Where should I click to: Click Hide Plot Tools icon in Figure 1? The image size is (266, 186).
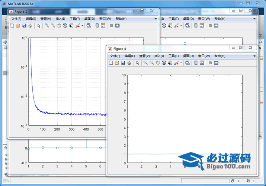pyautogui.click(x=111, y=26)
